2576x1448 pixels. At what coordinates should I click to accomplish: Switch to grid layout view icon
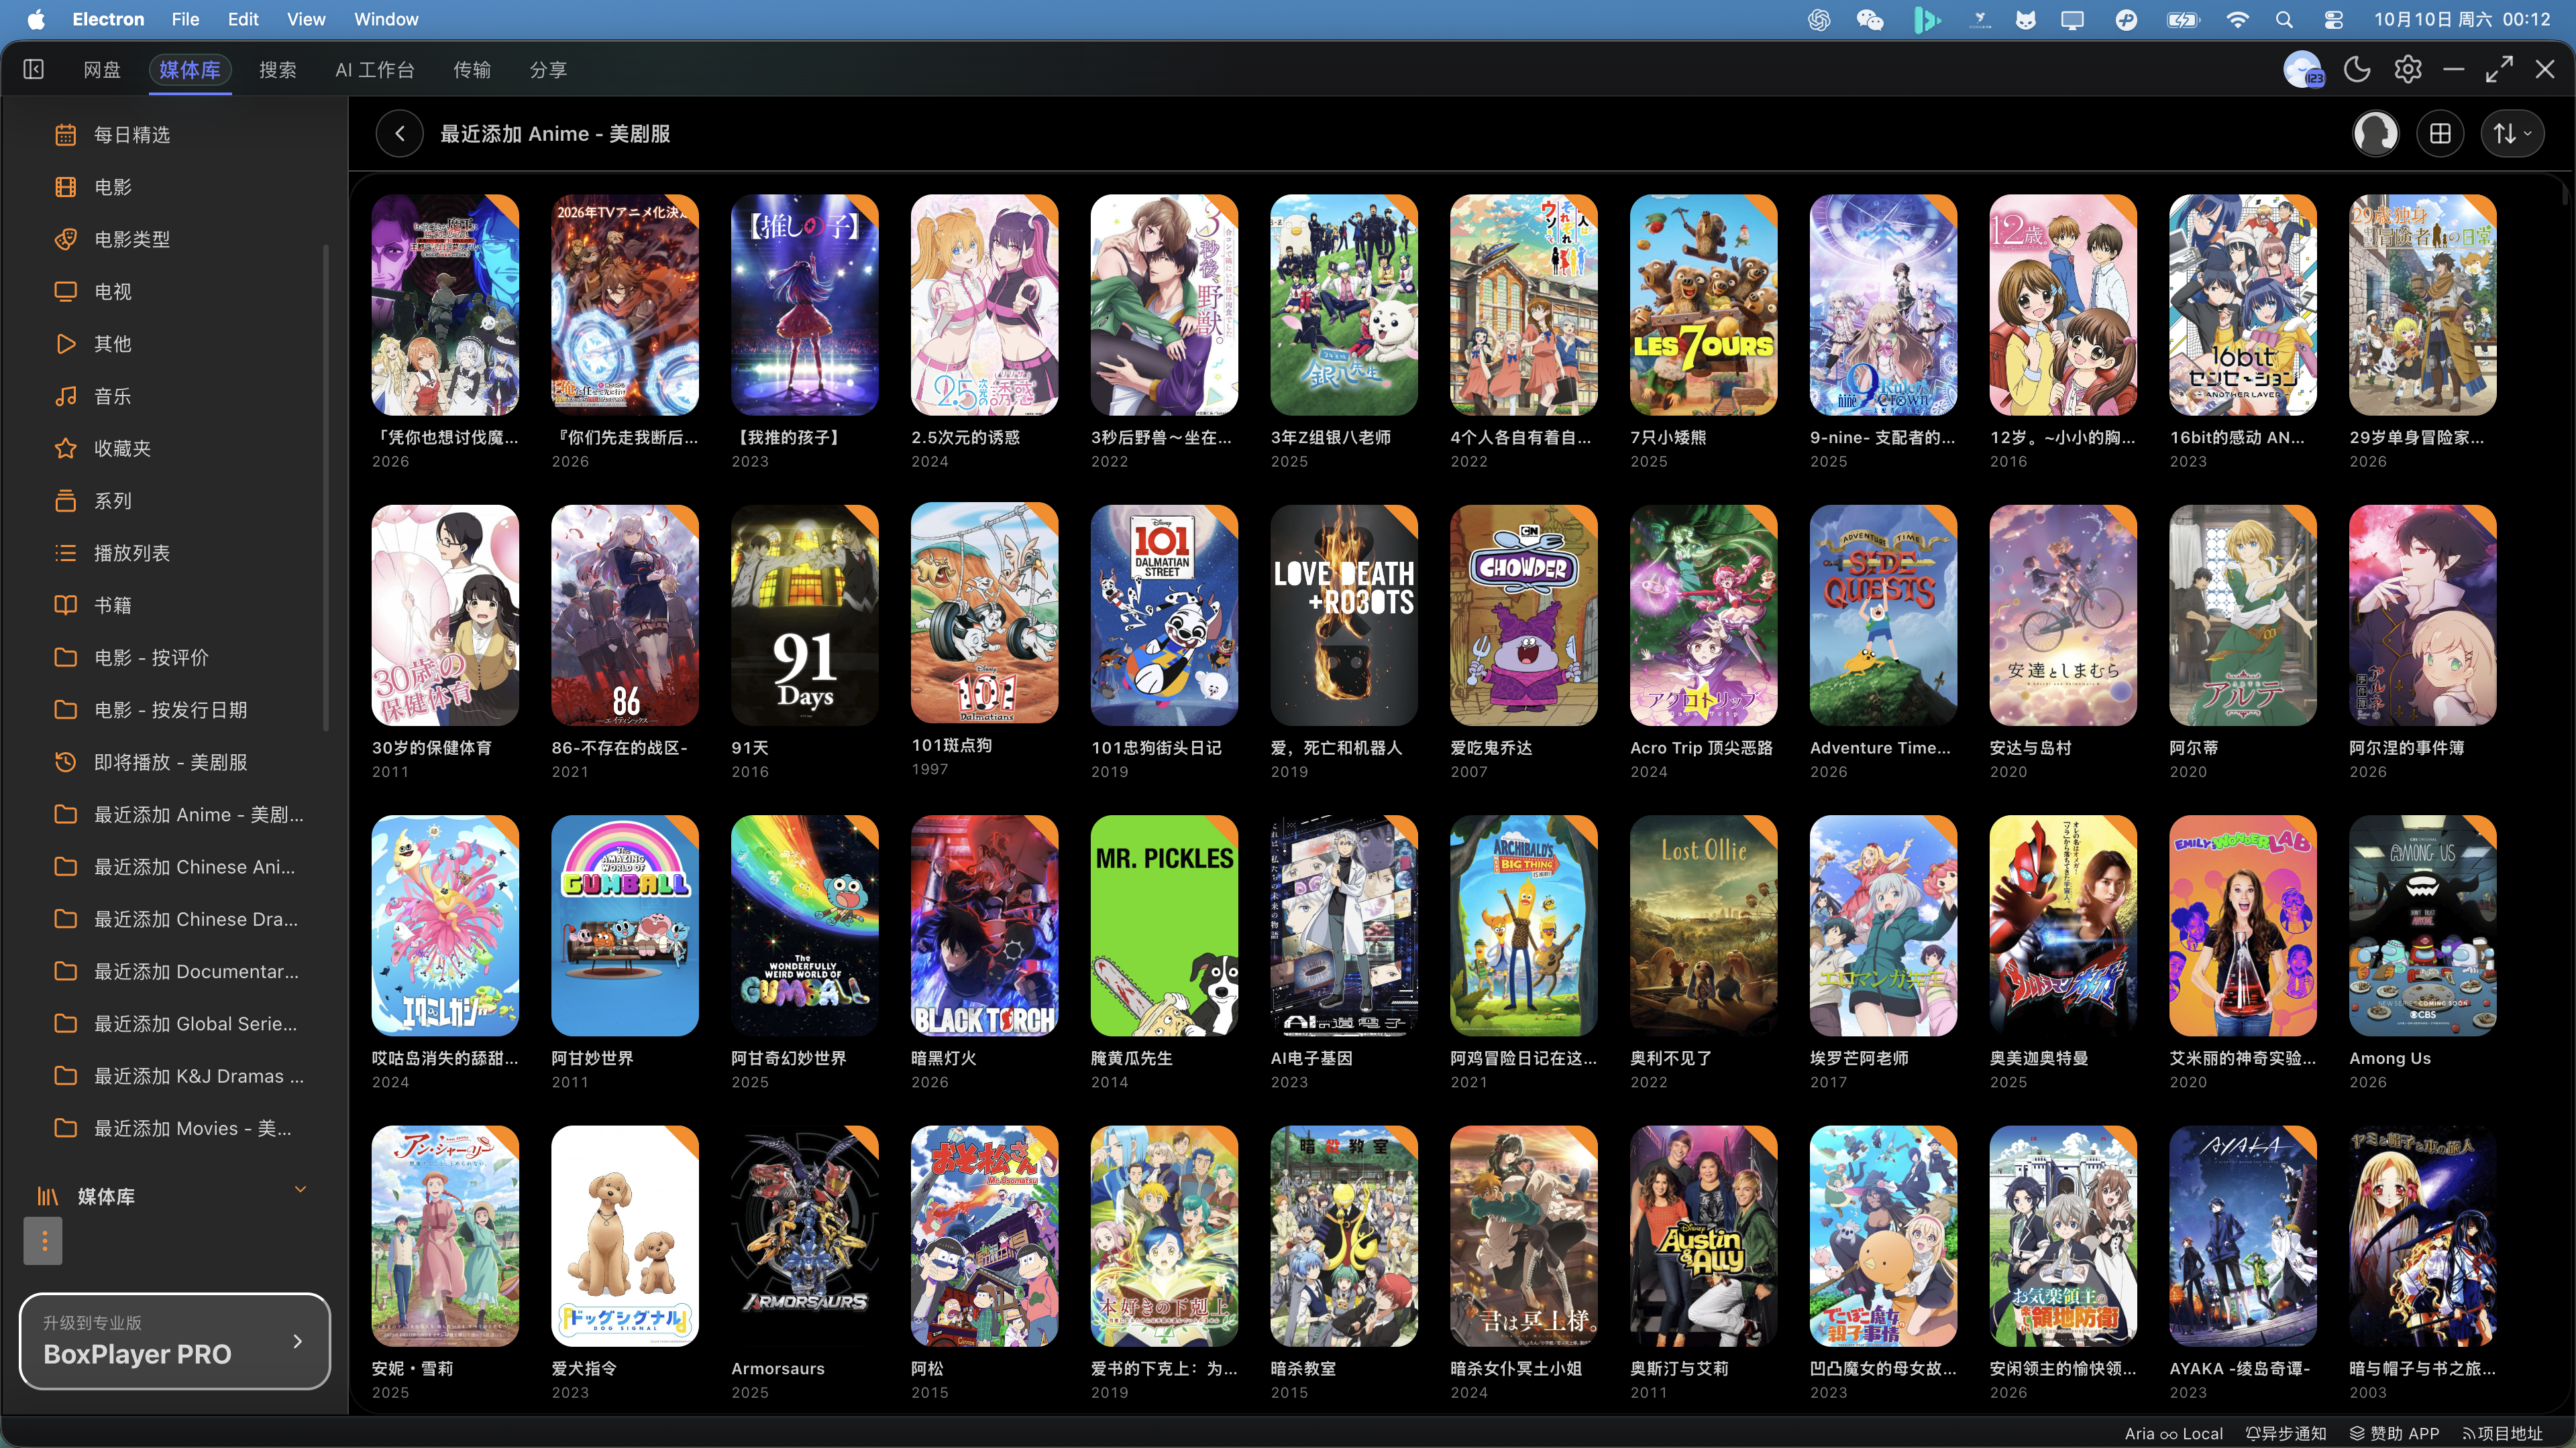click(2440, 134)
